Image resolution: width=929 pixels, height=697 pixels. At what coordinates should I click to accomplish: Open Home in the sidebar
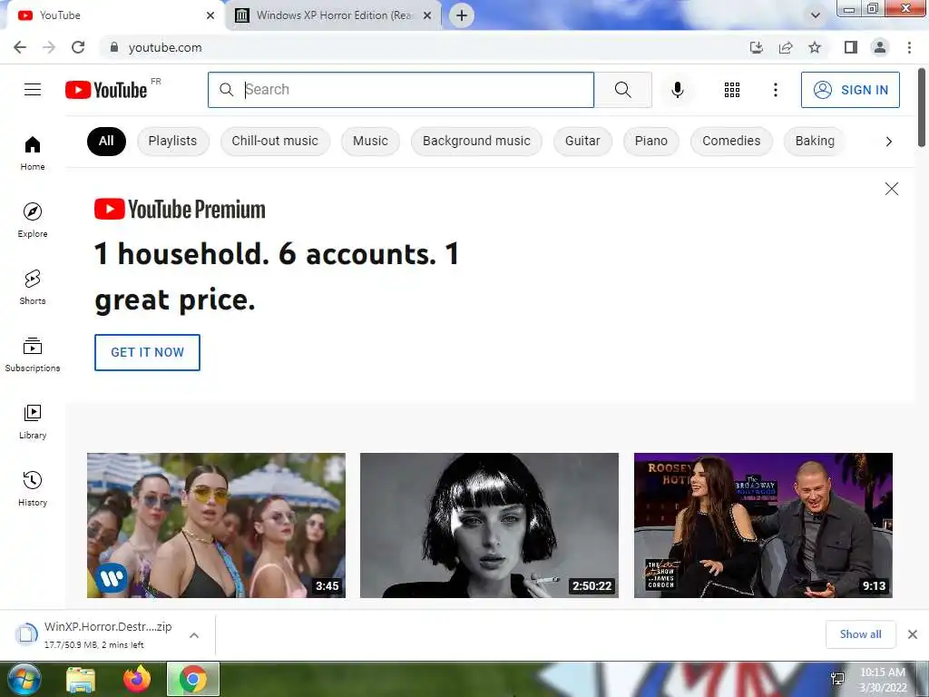point(33,153)
